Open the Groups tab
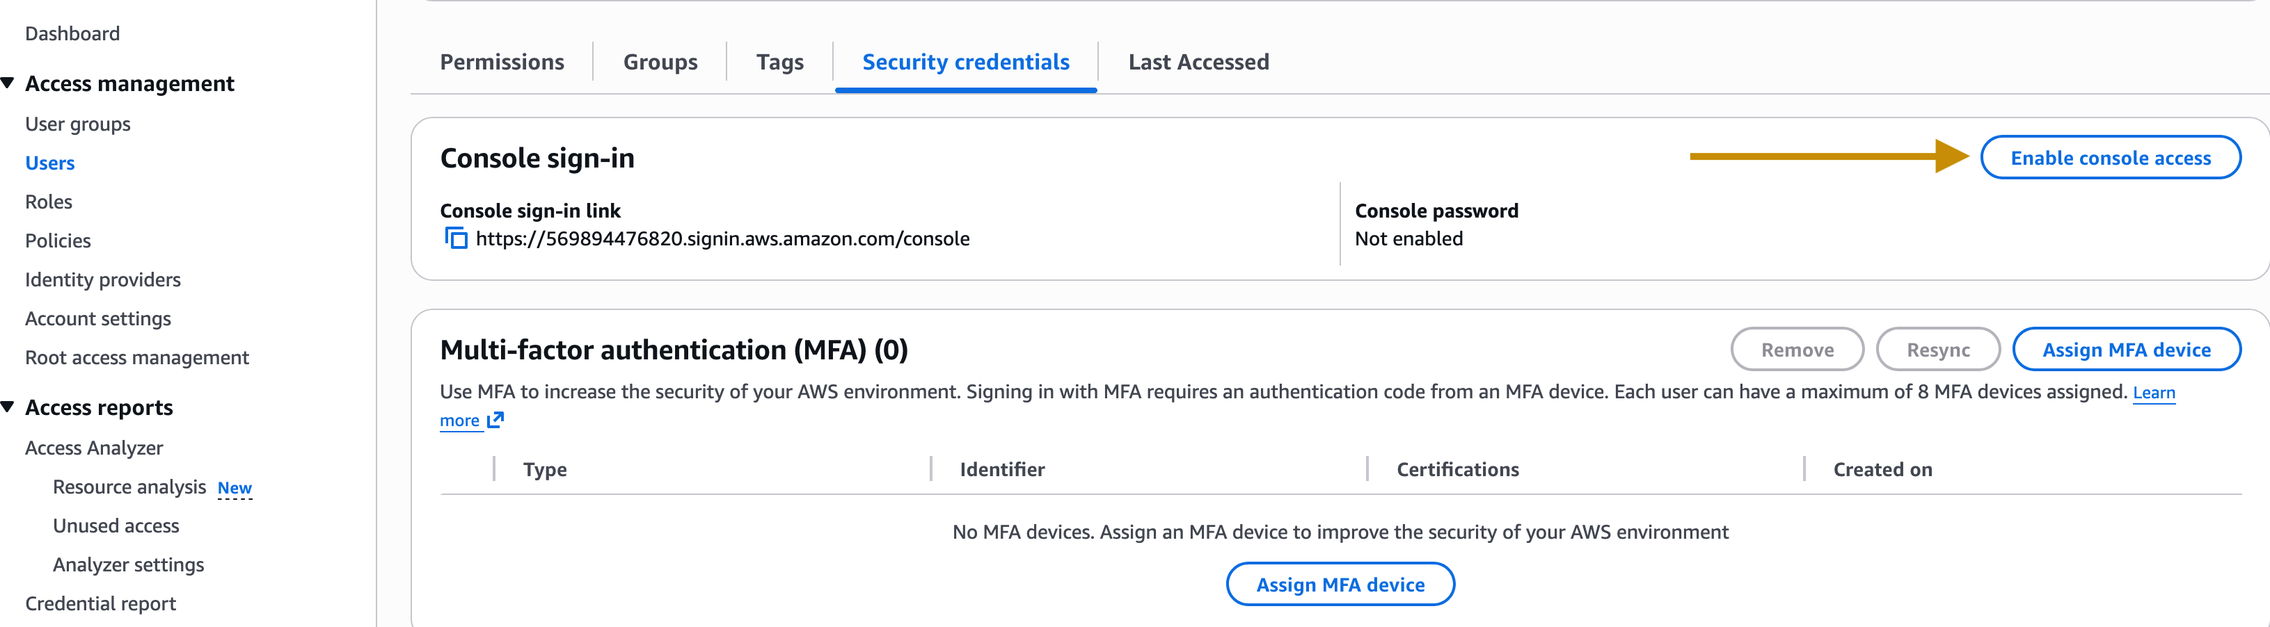 [x=660, y=63]
